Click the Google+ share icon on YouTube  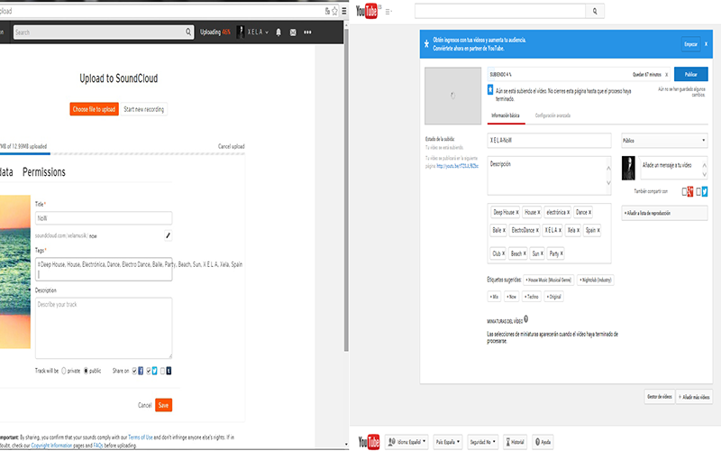(690, 191)
